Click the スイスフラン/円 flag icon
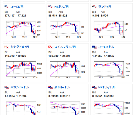The image size is (134, 115). click(51, 47)
